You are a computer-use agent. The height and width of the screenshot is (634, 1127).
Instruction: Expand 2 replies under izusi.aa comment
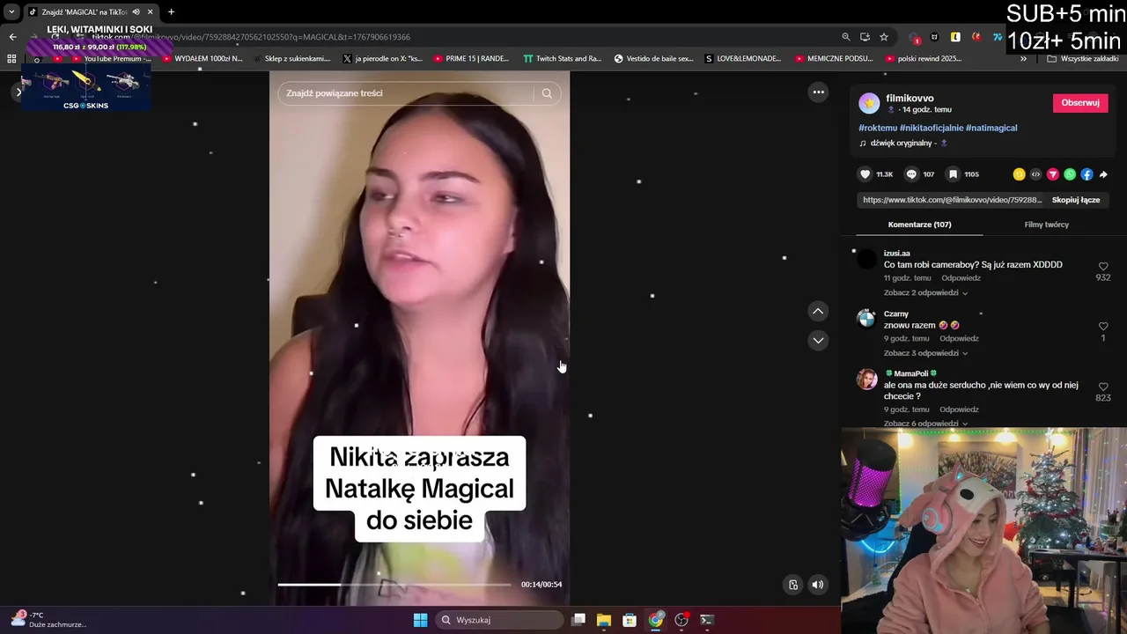tap(925, 292)
